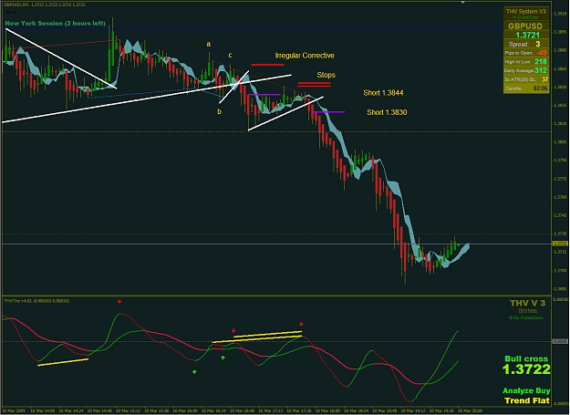The width and height of the screenshot is (570, 415).
Task: Select the "Short 1.3830" annotation
Action: coord(387,112)
